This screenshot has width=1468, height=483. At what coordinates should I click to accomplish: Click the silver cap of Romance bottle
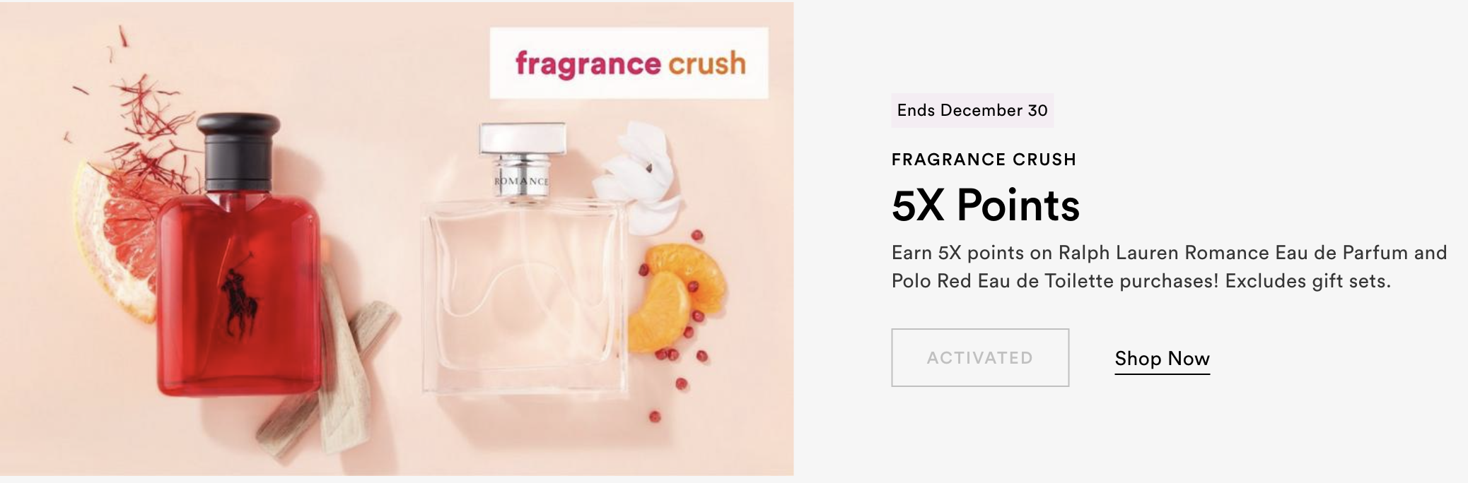click(522, 138)
